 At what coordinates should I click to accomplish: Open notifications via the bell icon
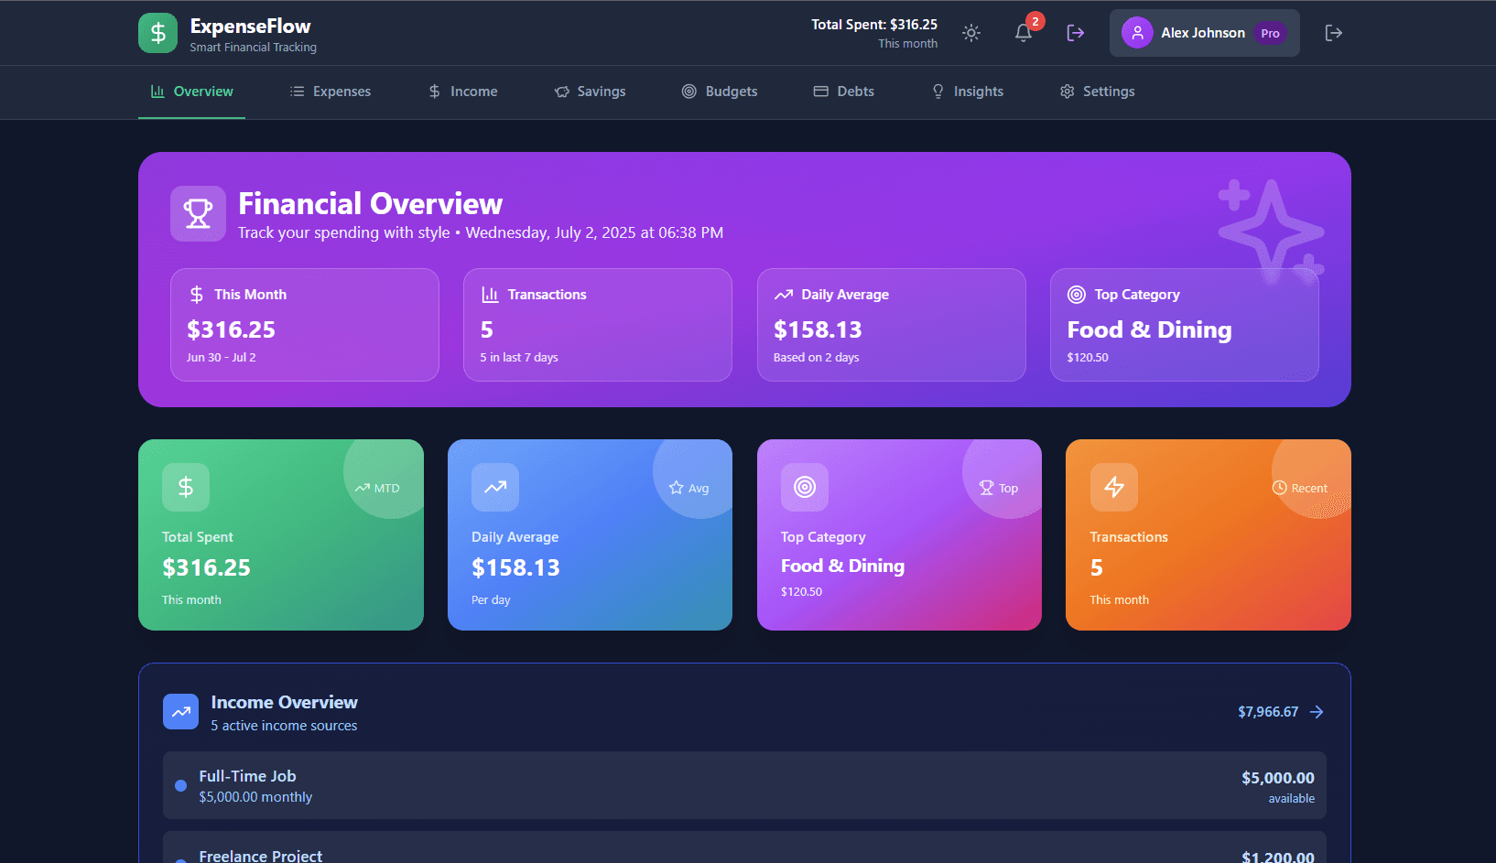[x=1023, y=33]
